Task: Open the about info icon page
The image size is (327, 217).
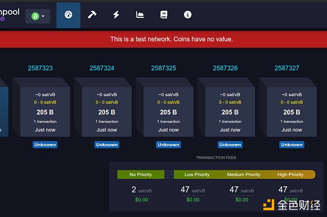Action: (x=187, y=15)
